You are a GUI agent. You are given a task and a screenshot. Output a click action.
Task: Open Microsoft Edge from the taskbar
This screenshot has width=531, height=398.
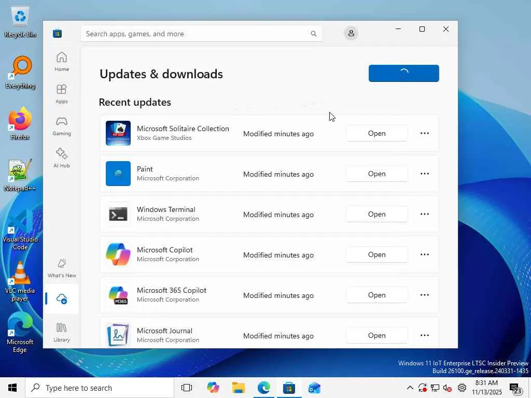[264, 388]
